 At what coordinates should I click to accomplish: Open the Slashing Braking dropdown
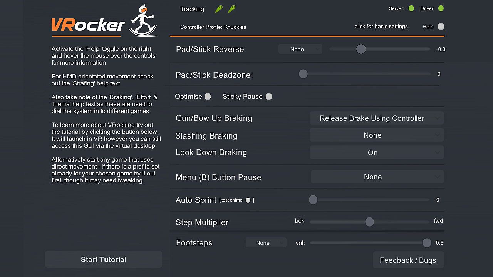[x=377, y=135]
